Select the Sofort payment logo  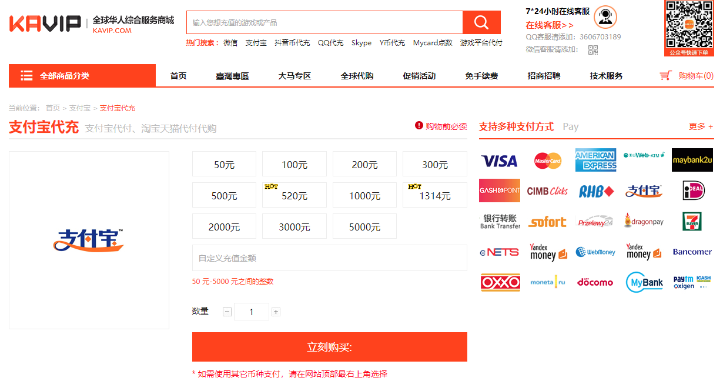click(547, 222)
